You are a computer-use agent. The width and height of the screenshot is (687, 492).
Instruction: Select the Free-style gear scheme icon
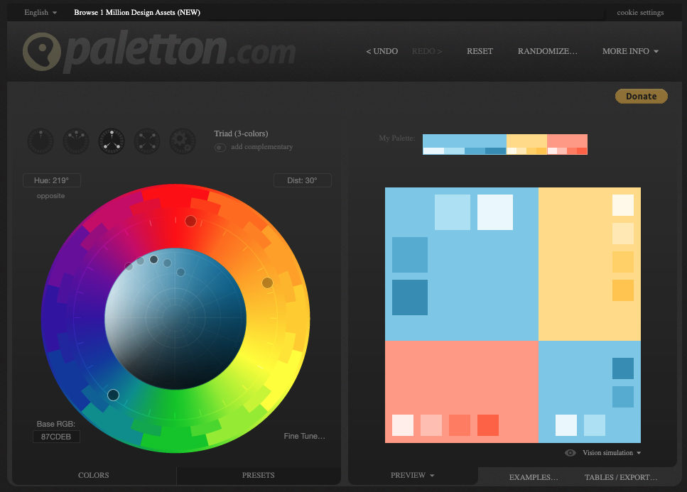pos(183,141)
